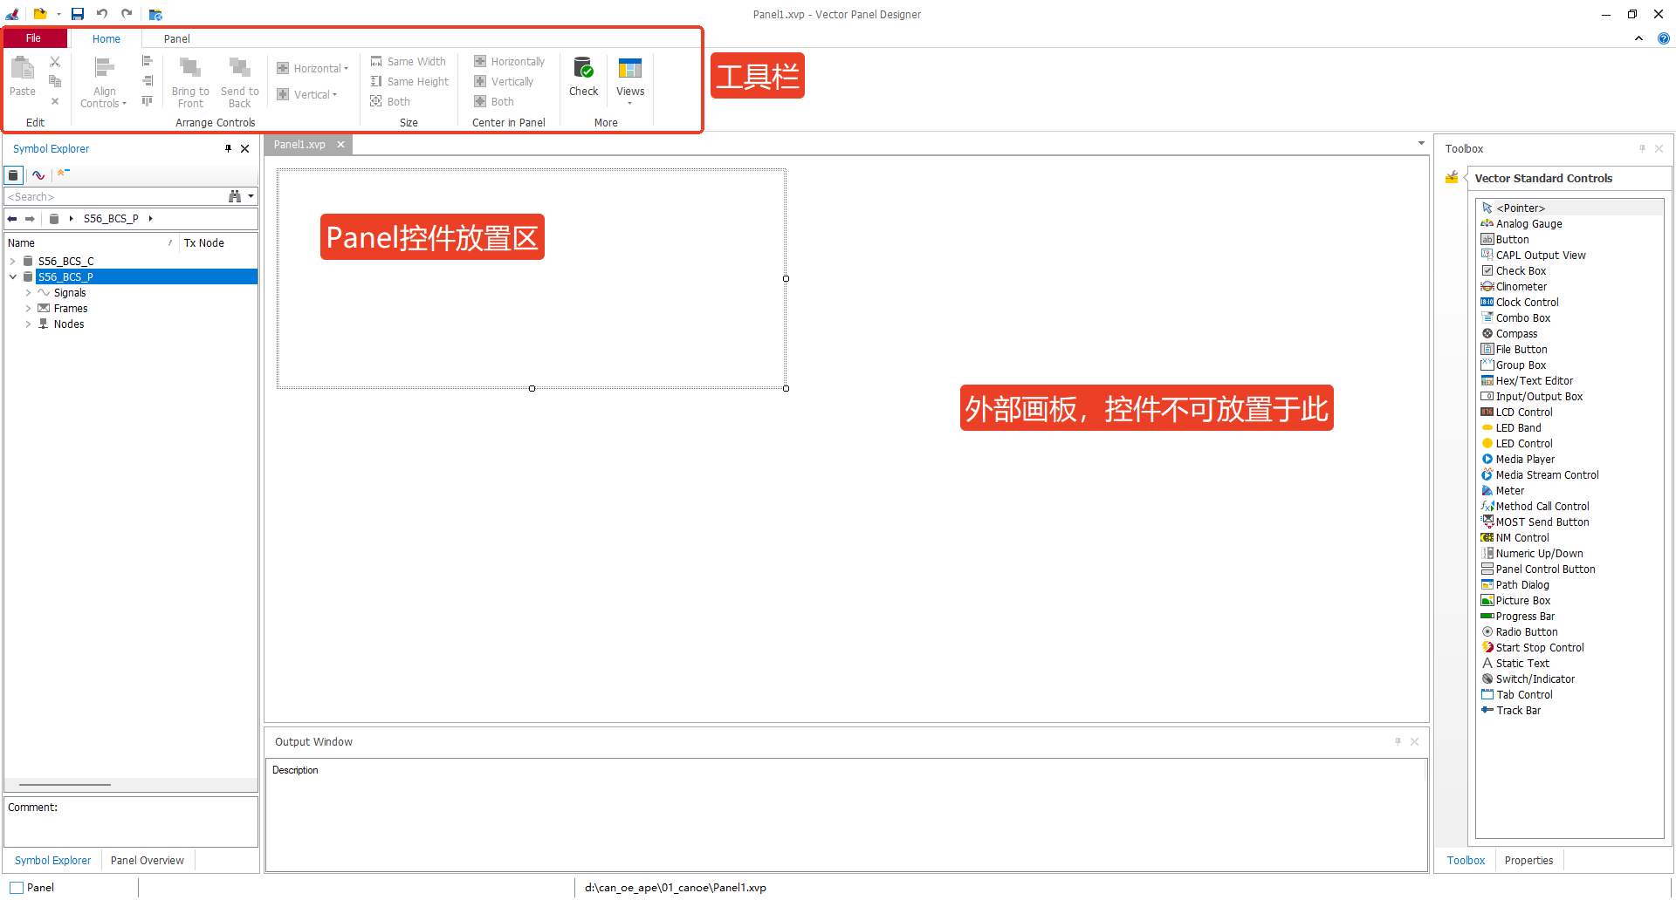
Task: Run the panel Check tool
Action: coord(584,77)
